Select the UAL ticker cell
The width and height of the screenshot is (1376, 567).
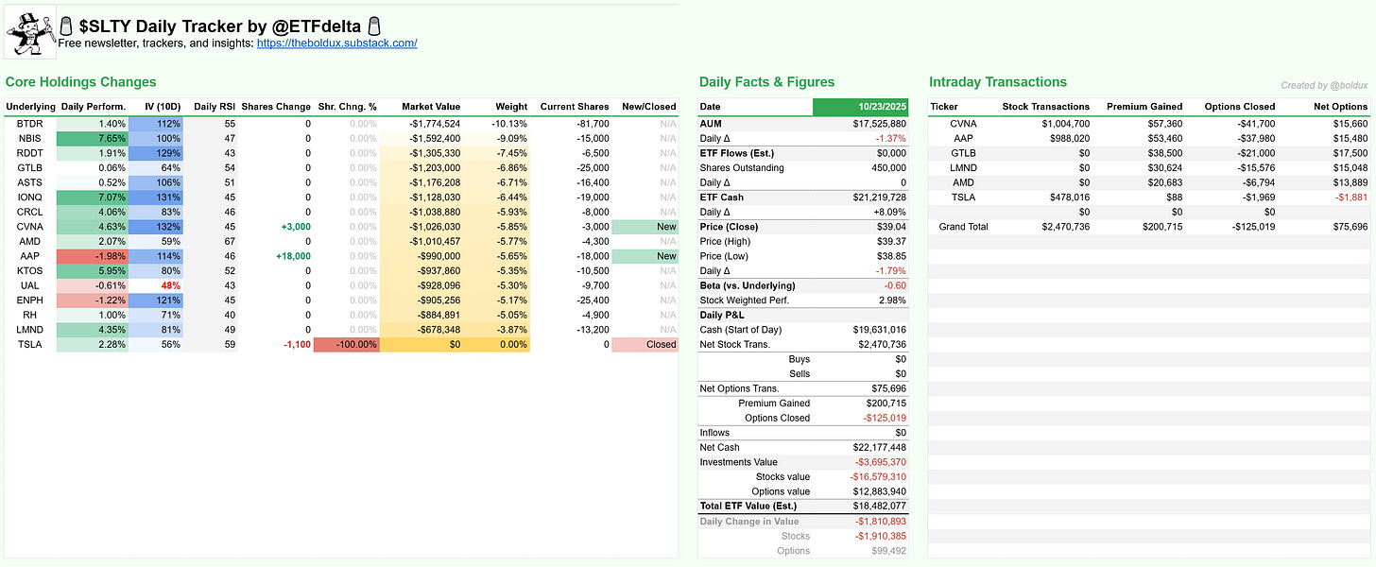pos(30,285)
